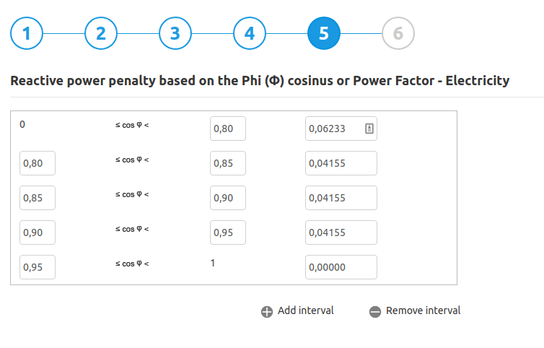Image resolution: width=544 pixels, height=348 pixels.
Task: Click the autofill icon in the 0,06233 field
Action: [x=369, y=129]
